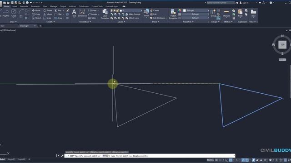
Task: Switch to the Layout1 tab
Action: click(x=11, y=159)
